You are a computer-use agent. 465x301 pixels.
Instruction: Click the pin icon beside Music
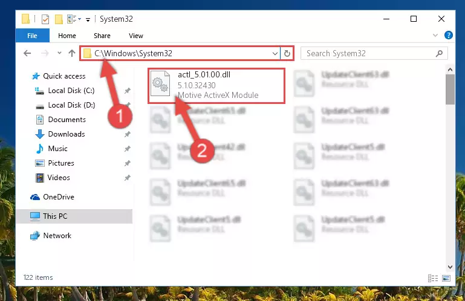[127, 149]
